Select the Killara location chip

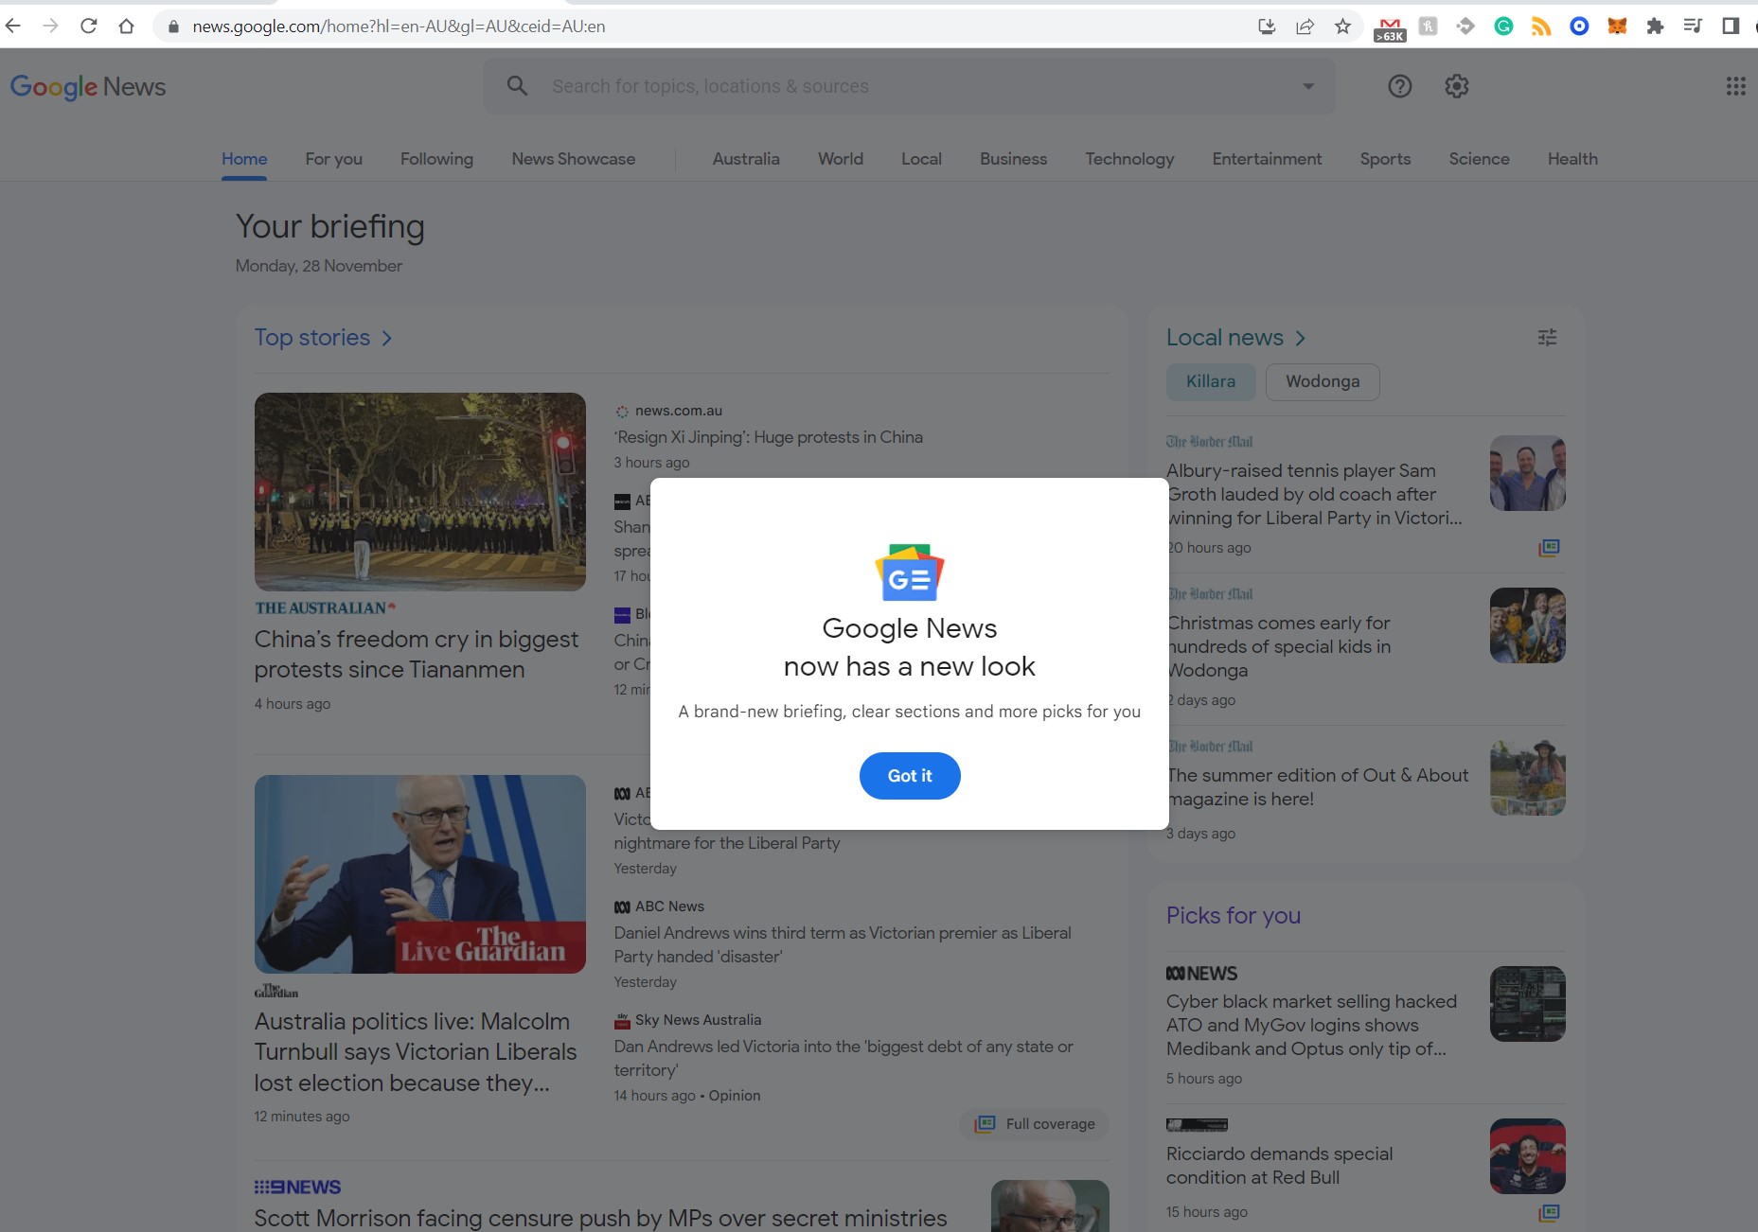1211,382
